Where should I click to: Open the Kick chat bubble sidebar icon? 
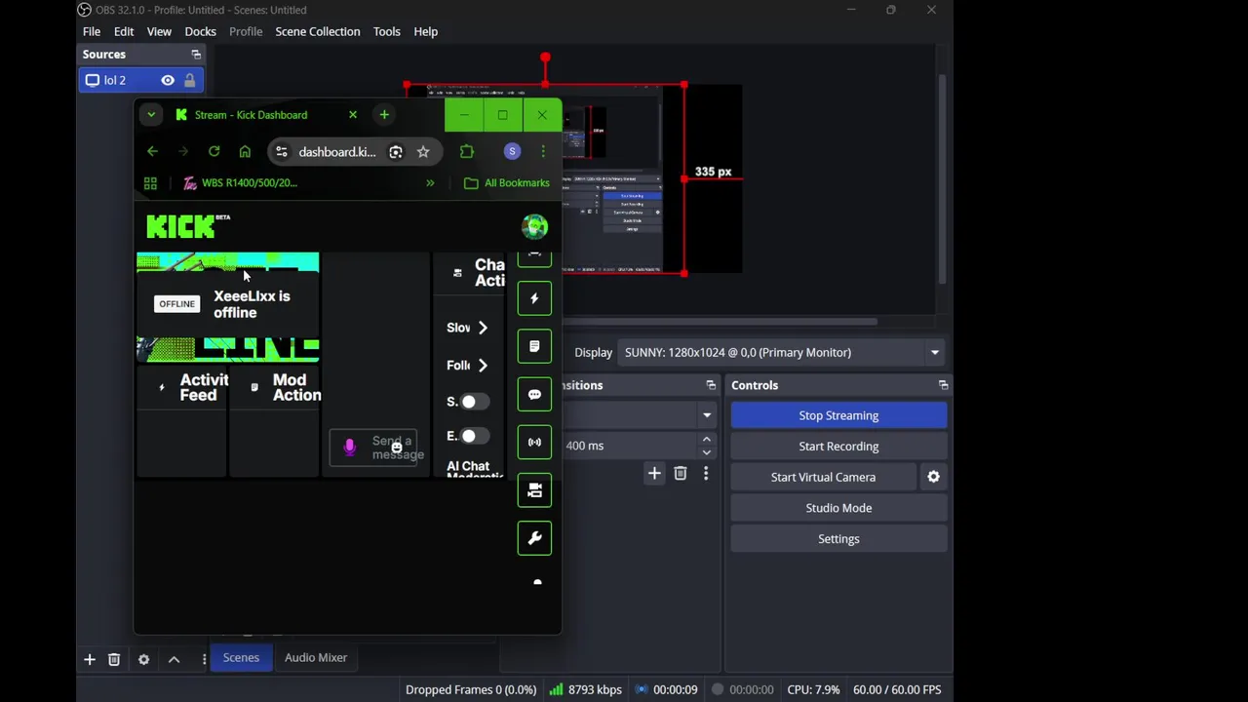pos(534,395)
